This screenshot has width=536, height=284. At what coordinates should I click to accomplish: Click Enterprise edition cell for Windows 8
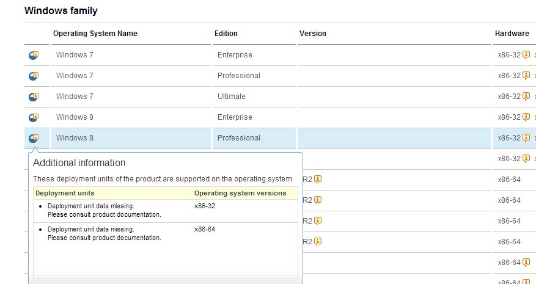point(235,117)
